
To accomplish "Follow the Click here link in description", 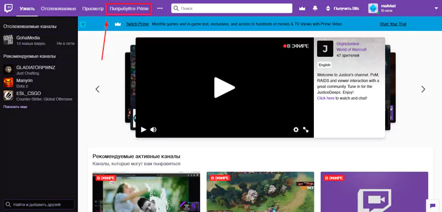I will 325,98.
